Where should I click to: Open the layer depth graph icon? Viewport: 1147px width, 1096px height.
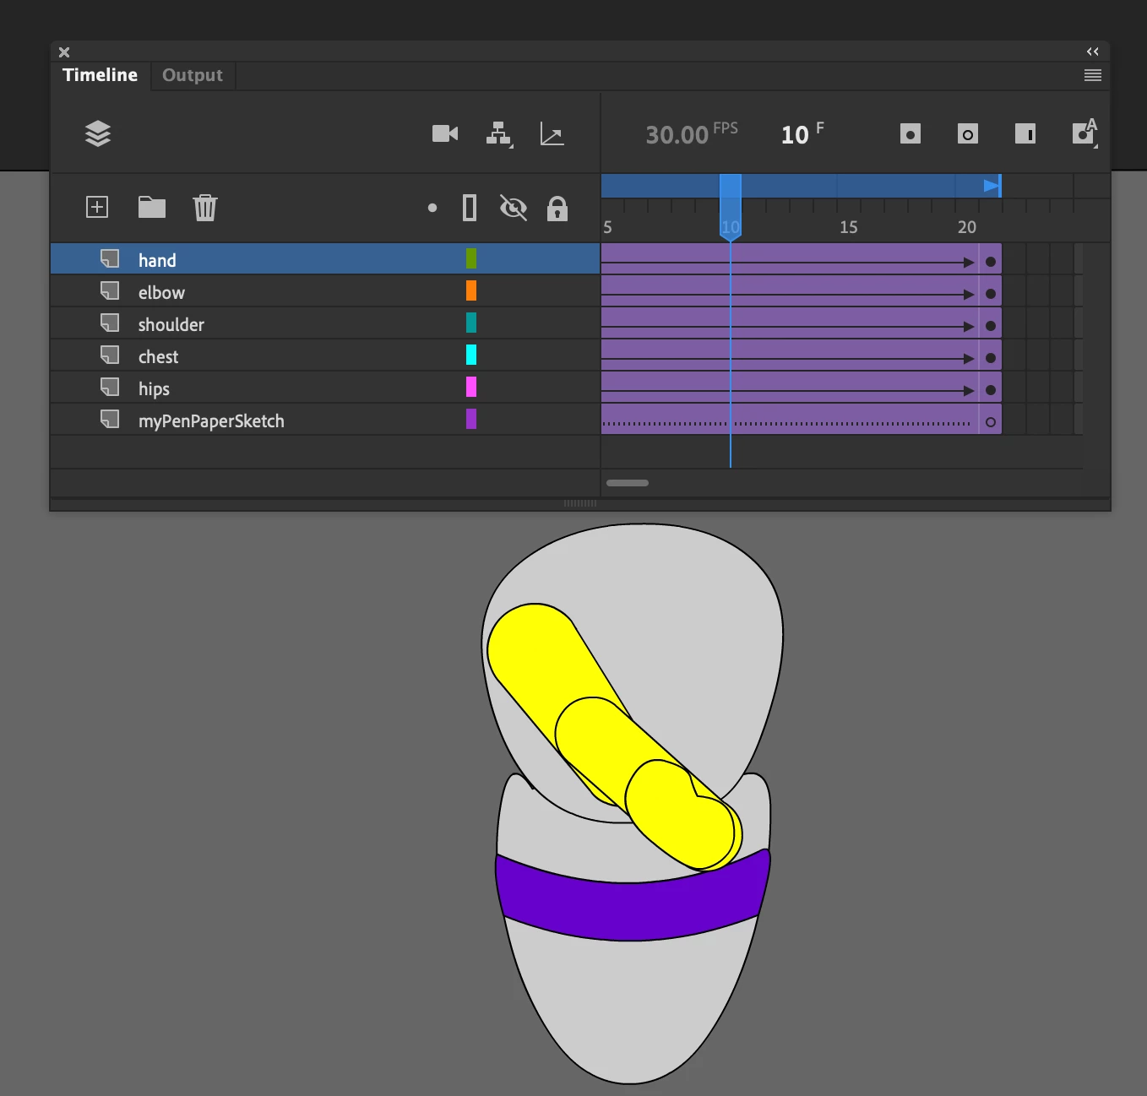(x=552, y=133)
